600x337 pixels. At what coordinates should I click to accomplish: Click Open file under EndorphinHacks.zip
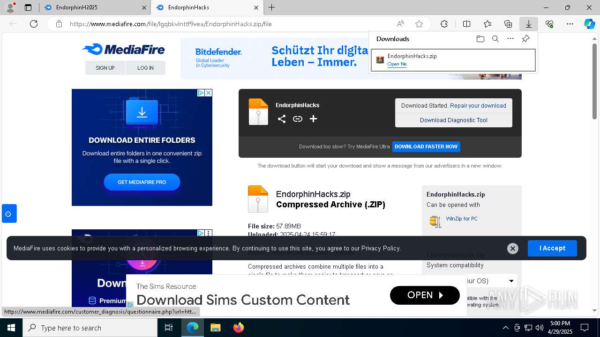coord(397,64)
